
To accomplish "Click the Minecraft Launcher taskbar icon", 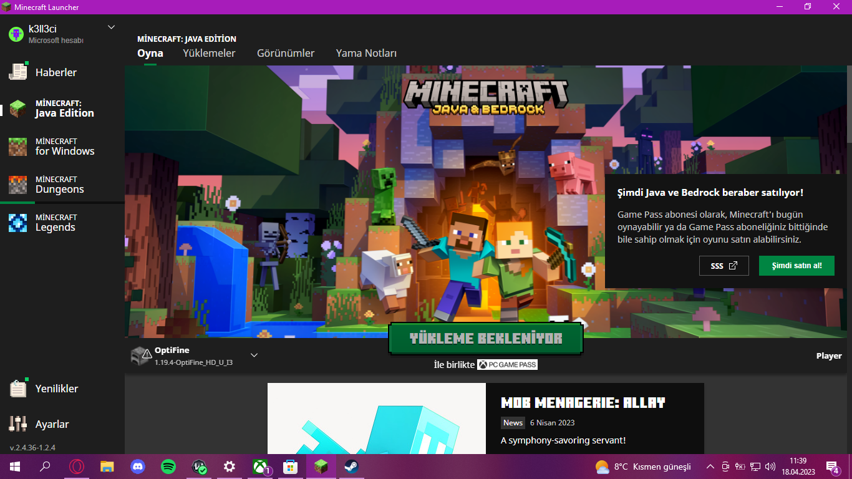I will tap(321, 467).
